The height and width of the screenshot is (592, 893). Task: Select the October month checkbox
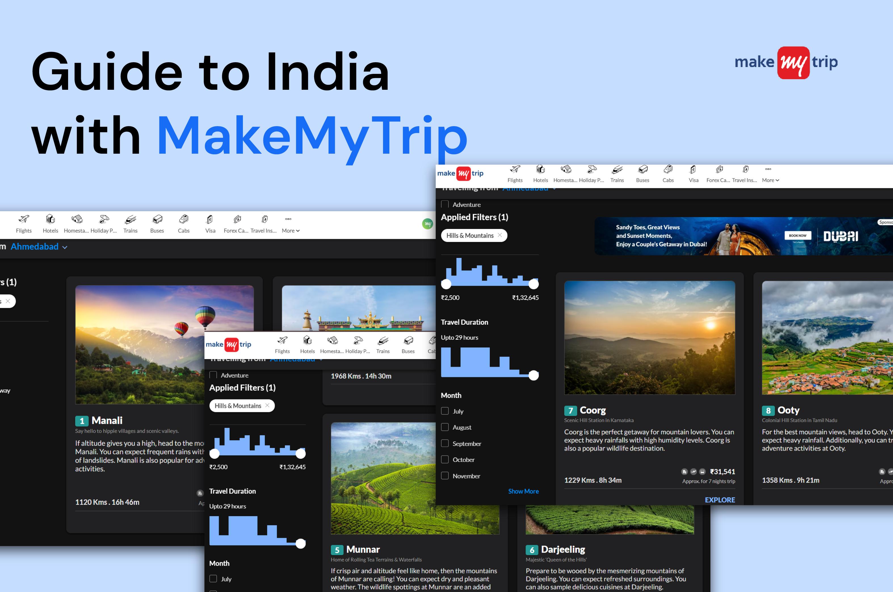445,459
